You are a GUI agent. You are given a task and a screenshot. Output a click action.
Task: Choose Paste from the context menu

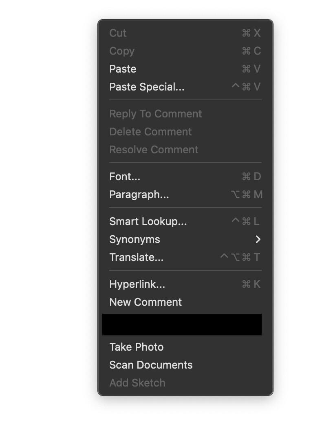click(x=185, y=69)
